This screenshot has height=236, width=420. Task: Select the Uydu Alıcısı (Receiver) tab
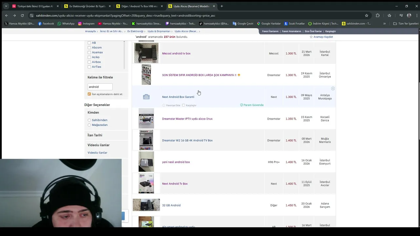click(x=189, y=6)
